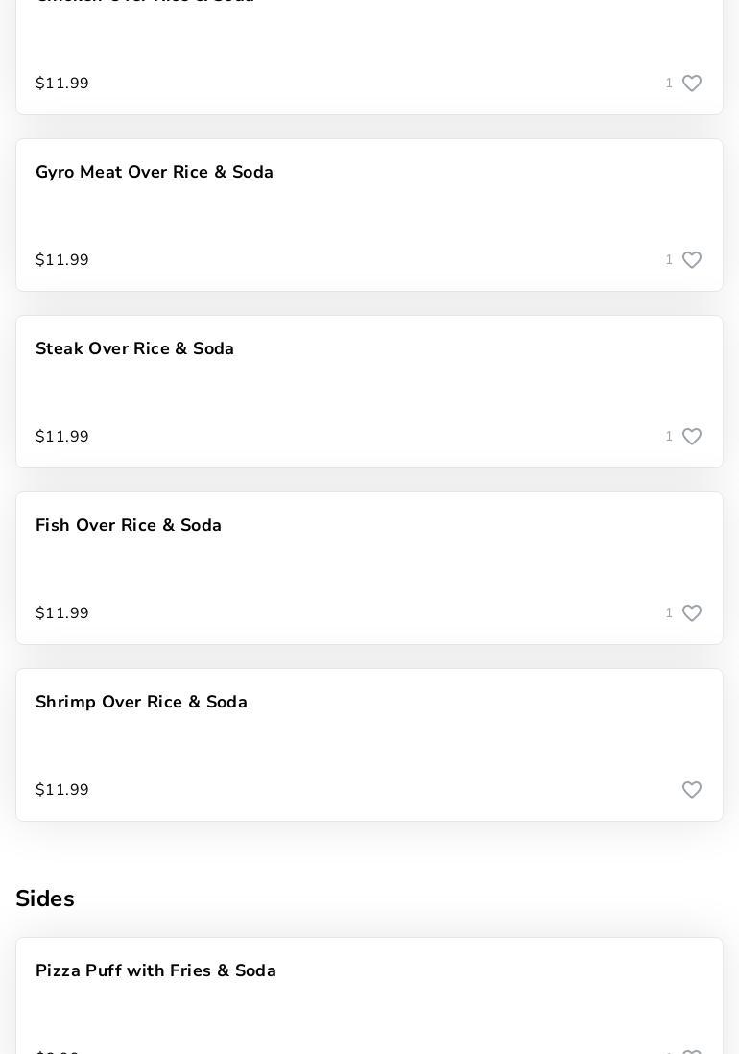Click the like count on the Steak card
The image size is (739, 1054).
point(669,437)
